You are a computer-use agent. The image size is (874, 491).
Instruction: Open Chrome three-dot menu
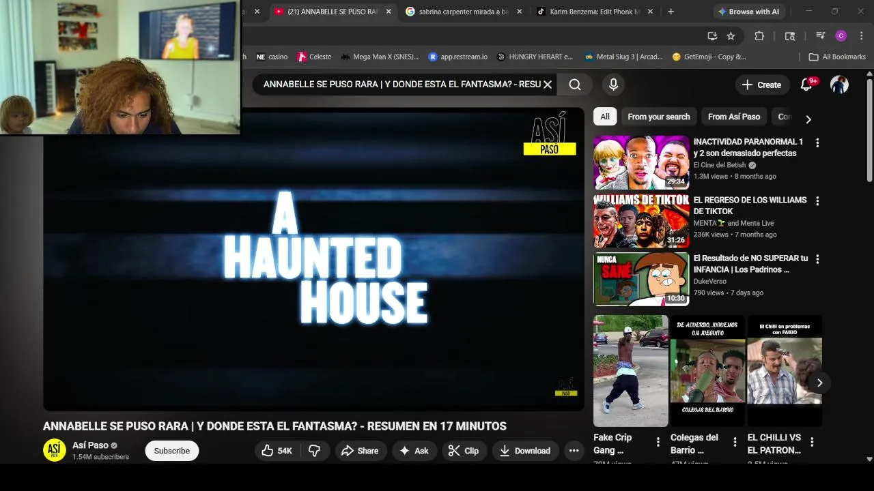[861, 36]
